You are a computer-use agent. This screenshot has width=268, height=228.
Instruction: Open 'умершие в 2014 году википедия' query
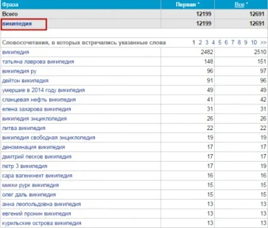coord(44,90)
